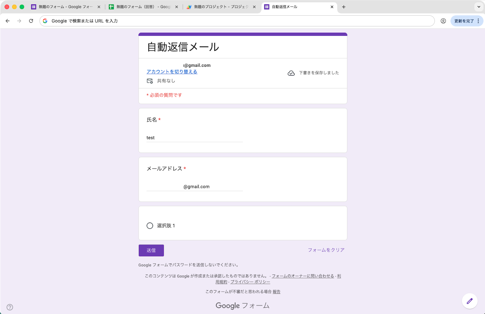Screen dimensions: 485x314
Task: Click the purple pencil edit form icon
Action: (x=470, y=301)
